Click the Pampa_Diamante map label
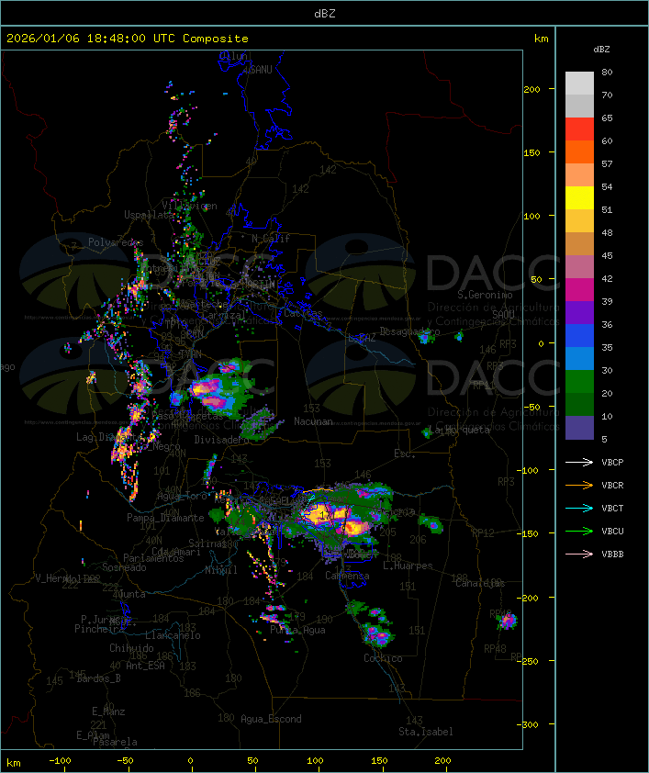 click(165, 518)
